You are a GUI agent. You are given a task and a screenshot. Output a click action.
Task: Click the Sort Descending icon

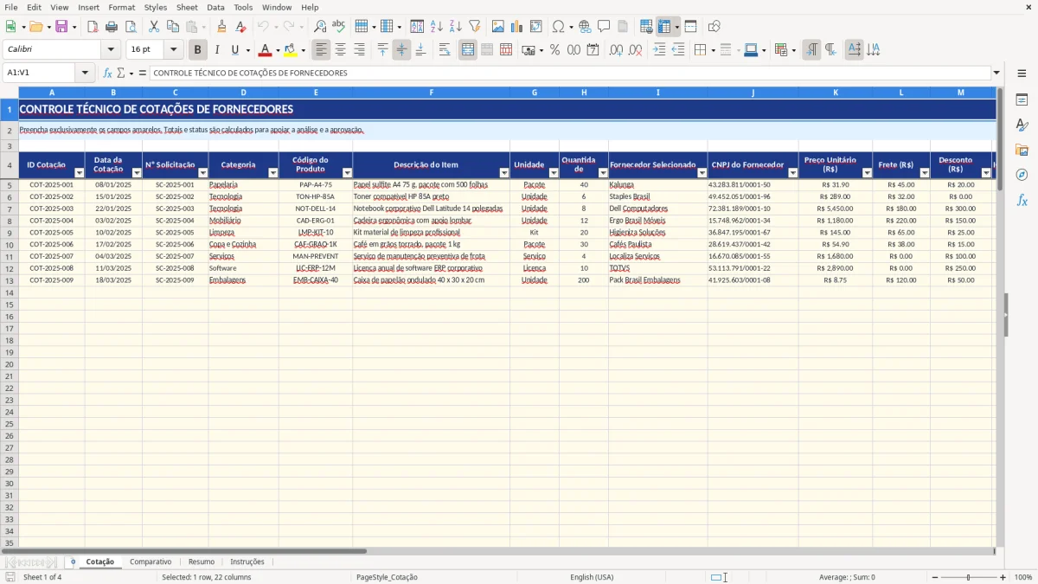[456, 27]
